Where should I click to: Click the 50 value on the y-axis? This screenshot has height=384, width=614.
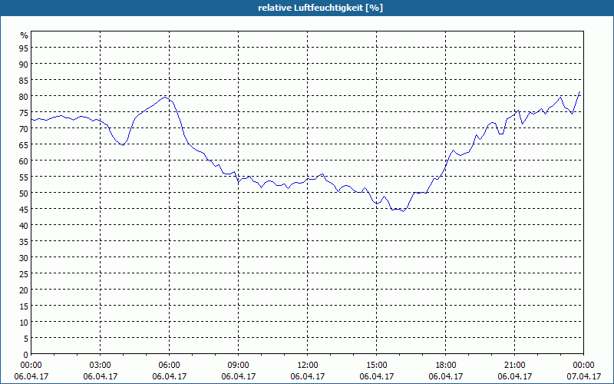click(24, 193)
